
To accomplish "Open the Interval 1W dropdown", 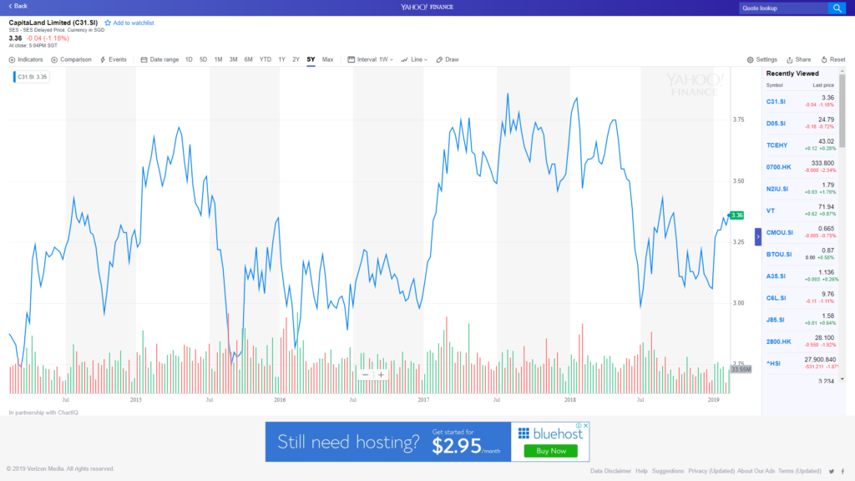I will (x=370, y=59).
